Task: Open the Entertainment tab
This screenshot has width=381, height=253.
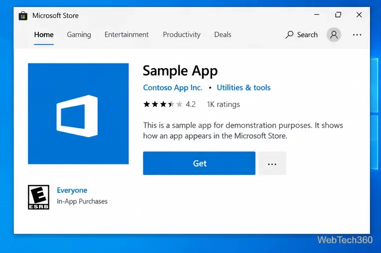Action: [x=127, y=35]
